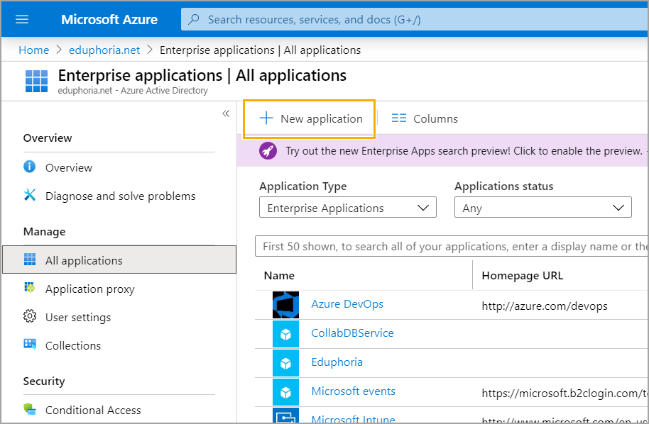This screenshot has width=649, height=424.
Task: Open the Microsoft Intune application
Action: click(353, 418)
